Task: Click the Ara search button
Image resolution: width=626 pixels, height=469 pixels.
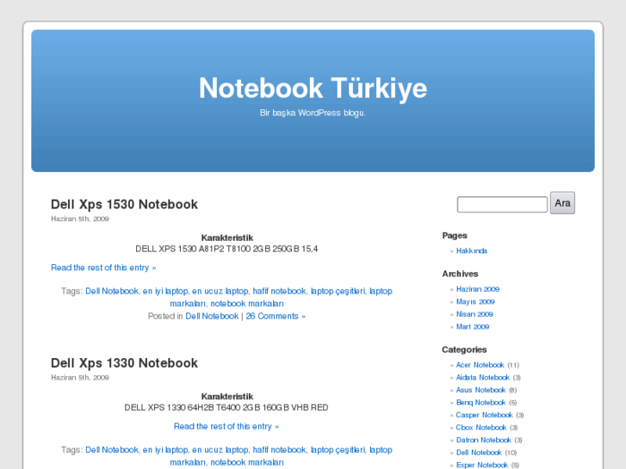Action: coord(562,203)
